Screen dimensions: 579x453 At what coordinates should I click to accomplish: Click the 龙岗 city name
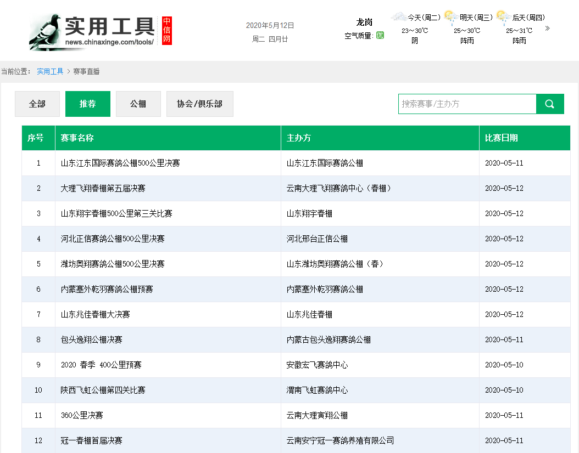click(364, 22)
